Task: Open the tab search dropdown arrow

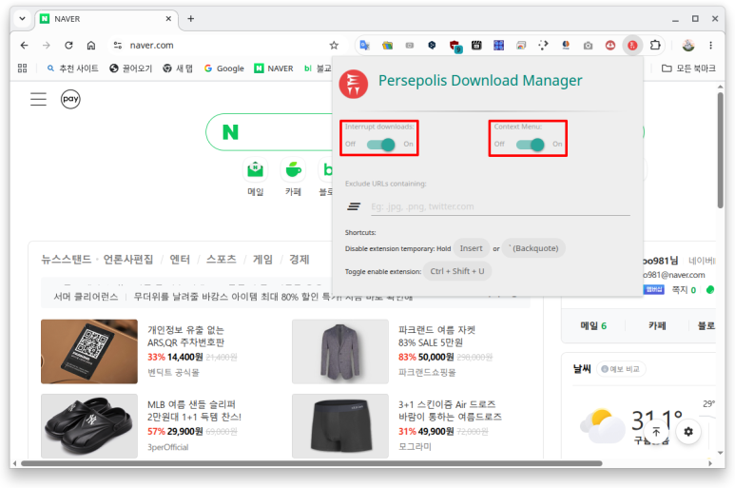Action: [22, 19]
